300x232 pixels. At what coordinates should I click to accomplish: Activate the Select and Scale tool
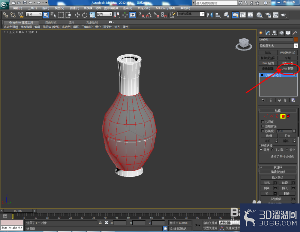point(92,15)
